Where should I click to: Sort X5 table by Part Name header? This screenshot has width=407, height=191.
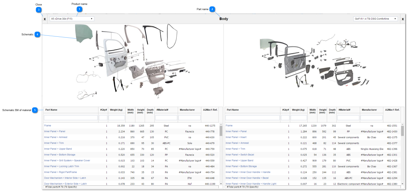coord(51,110)
